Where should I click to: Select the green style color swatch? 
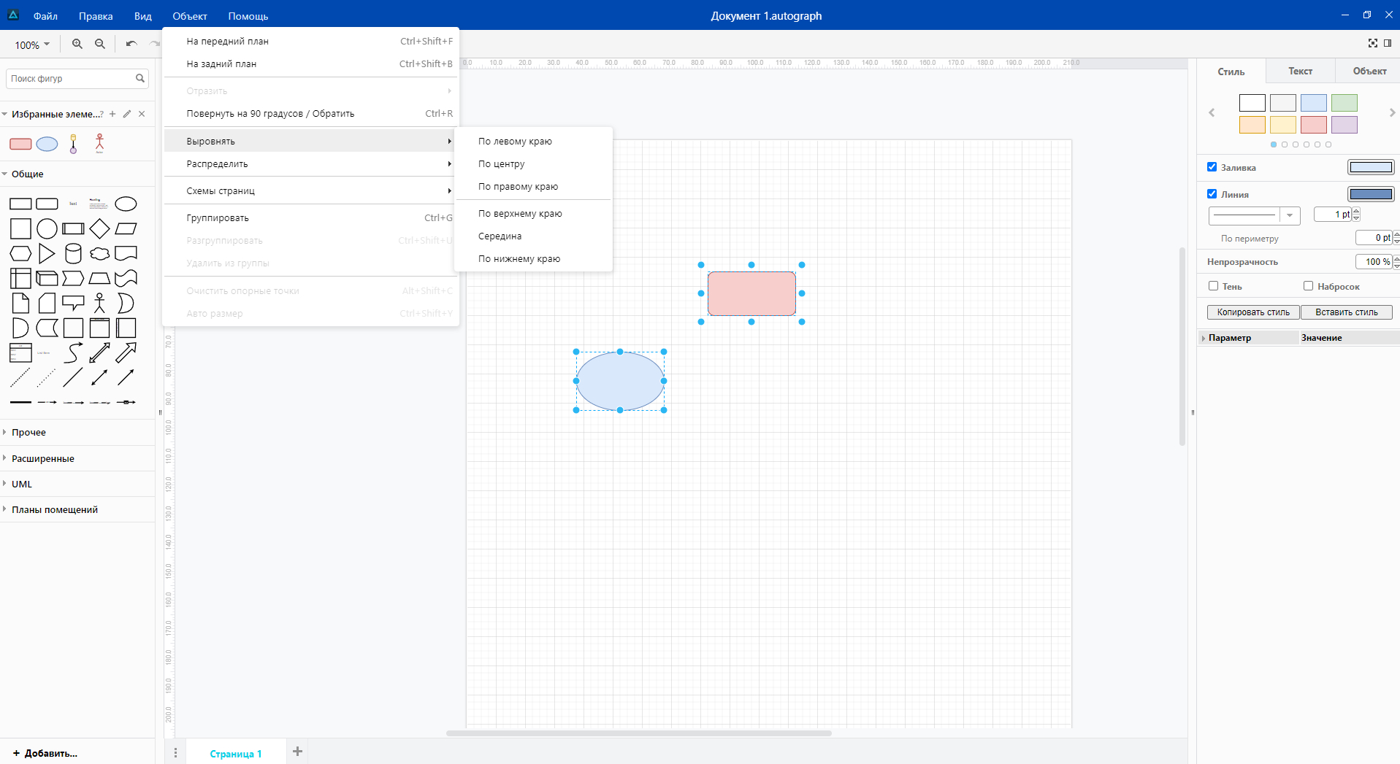pyautogui.click(x=1344, y=103)
